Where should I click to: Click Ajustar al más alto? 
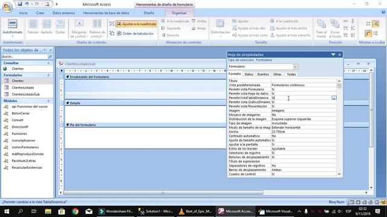pyautogui.click(x=249, y=28)
